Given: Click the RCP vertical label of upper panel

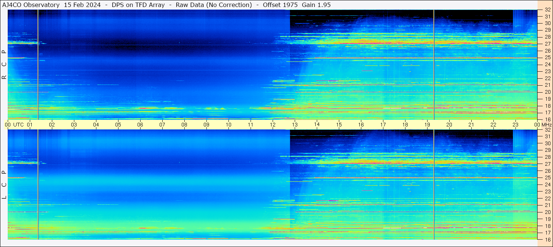Looking at the screenshot, I should tap(4, 65).
